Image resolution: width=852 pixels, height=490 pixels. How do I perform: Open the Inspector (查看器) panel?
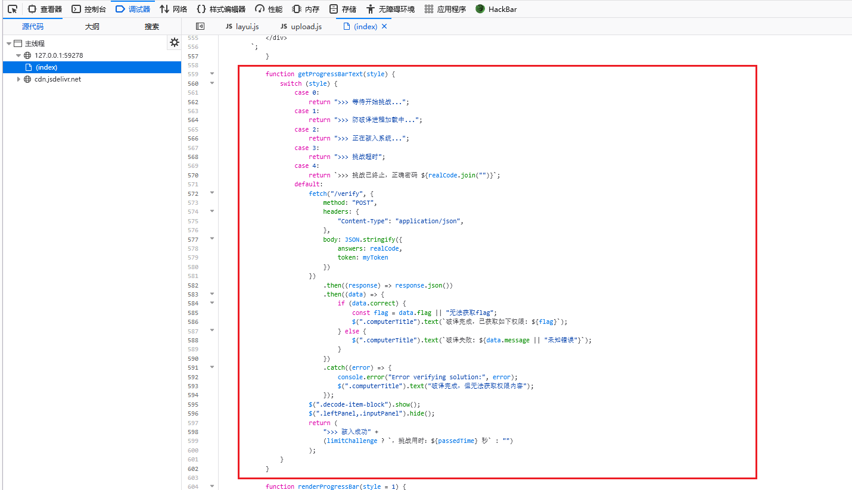click(x=45, y=9)
